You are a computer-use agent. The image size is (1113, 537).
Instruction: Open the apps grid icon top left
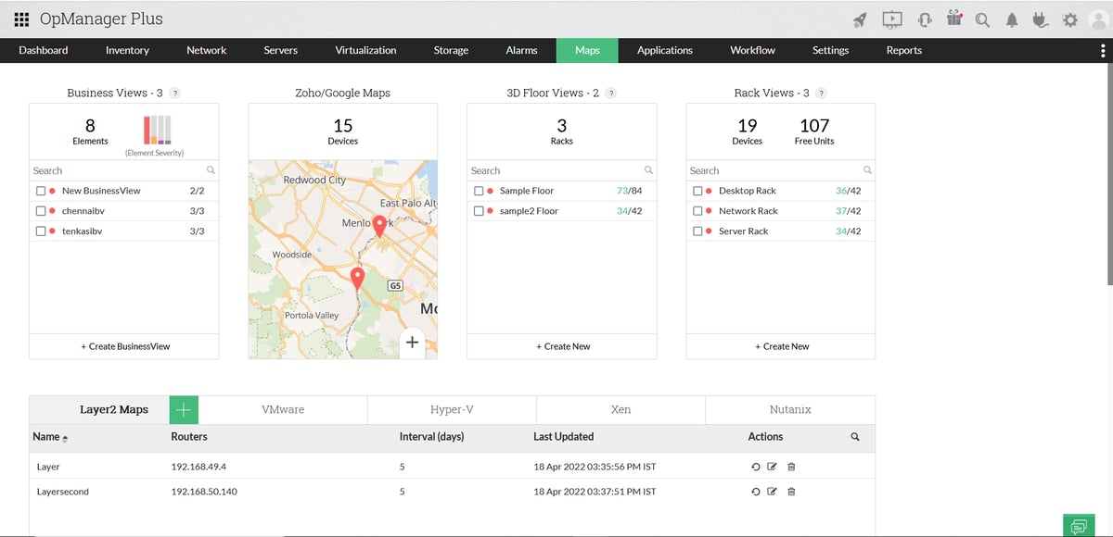click(x=20, y=19)
